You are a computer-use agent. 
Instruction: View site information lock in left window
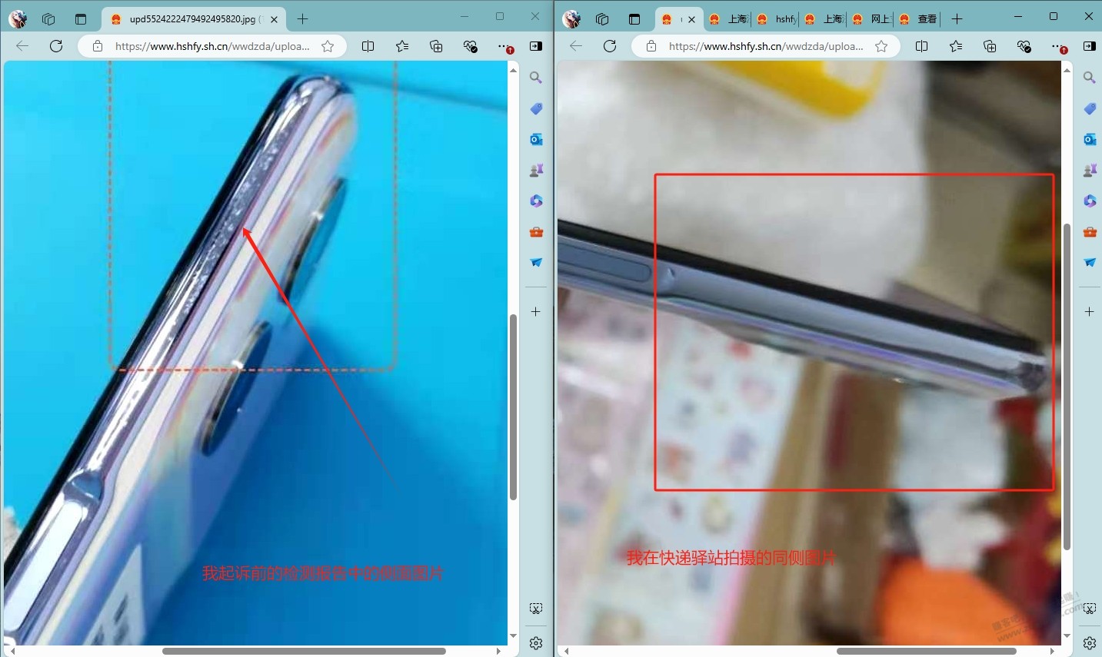pos(98,46)
